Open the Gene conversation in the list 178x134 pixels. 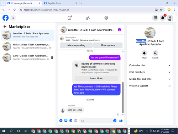click(x=28, y=58)
